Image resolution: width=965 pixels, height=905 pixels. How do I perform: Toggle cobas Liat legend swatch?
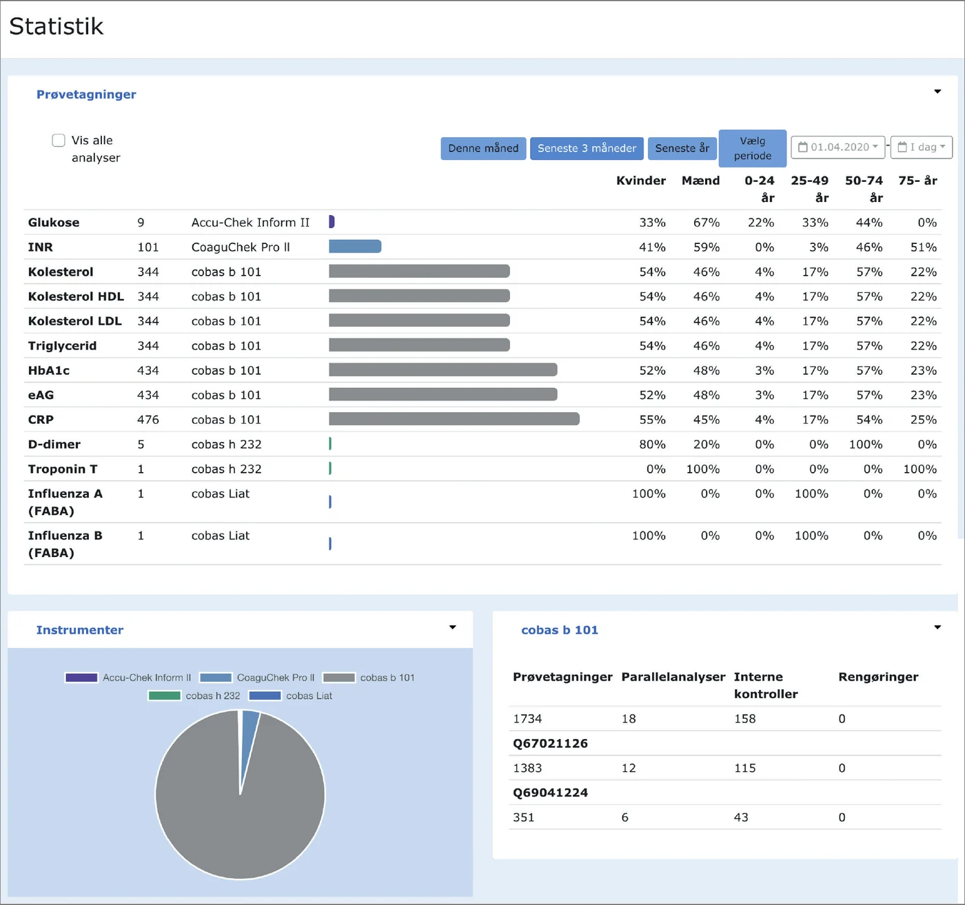pyautogui.click(x=265, y=695)
